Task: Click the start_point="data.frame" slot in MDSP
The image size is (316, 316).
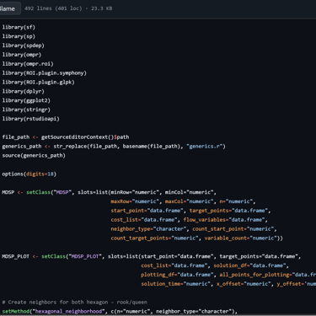Action: click(147, 211)
